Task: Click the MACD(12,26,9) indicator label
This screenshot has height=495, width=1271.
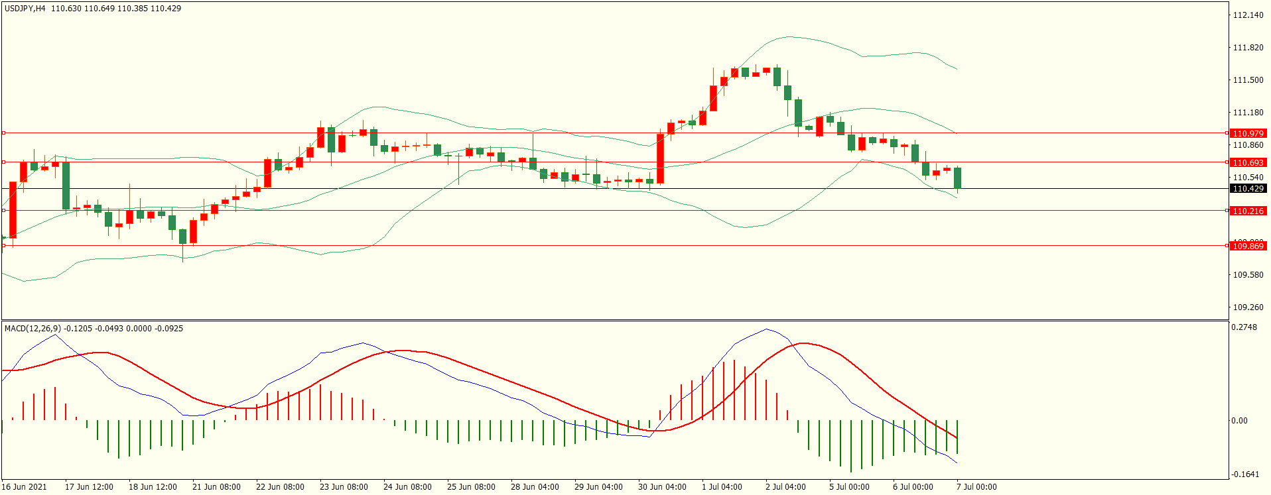Action: tap(33, 329)
